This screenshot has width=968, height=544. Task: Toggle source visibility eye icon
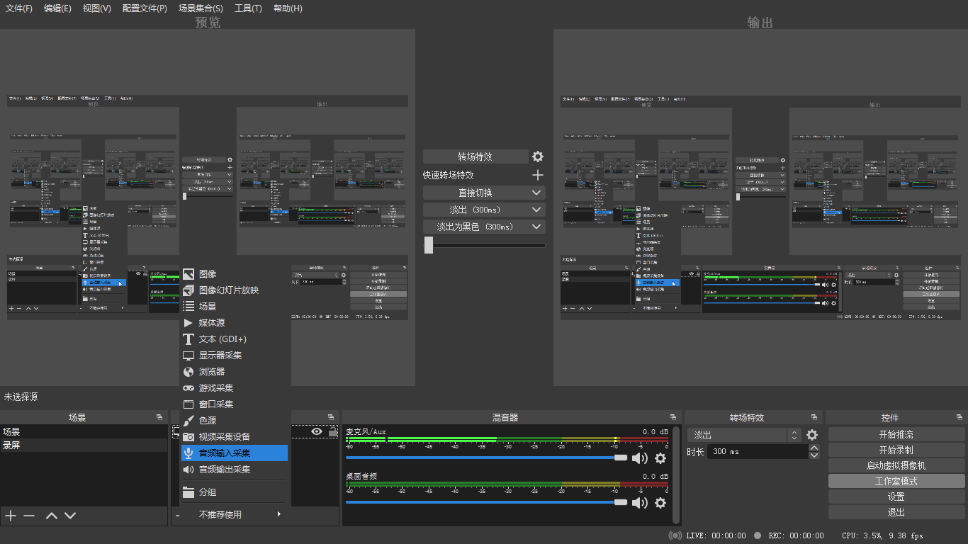316,431
